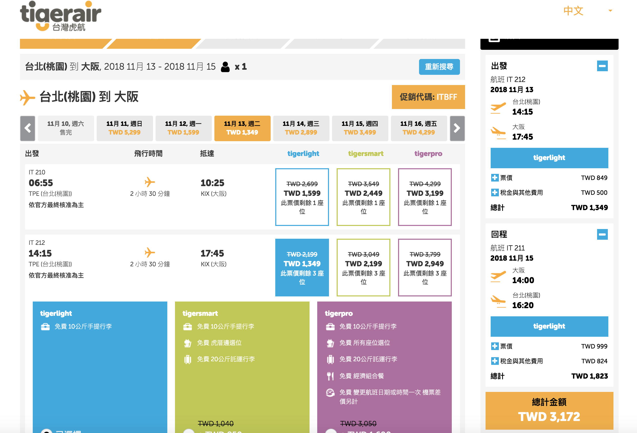Screen dimensions: 637x433
Task: Click the hand luggage icon in the tigerlight card
Action: [x=45, y=327]
